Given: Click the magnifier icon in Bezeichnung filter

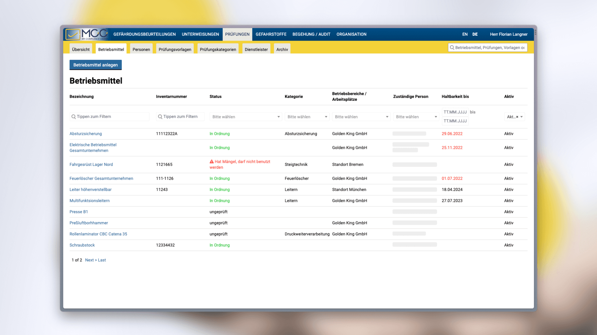Looking at the screenshot, I should [74, 117].
